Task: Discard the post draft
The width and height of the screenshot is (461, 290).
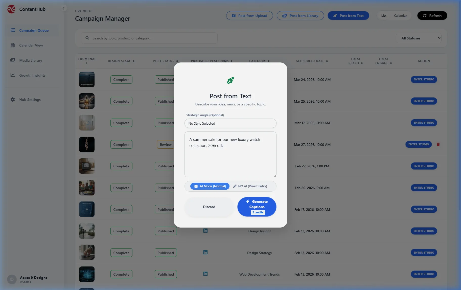Action: (209, 207)
